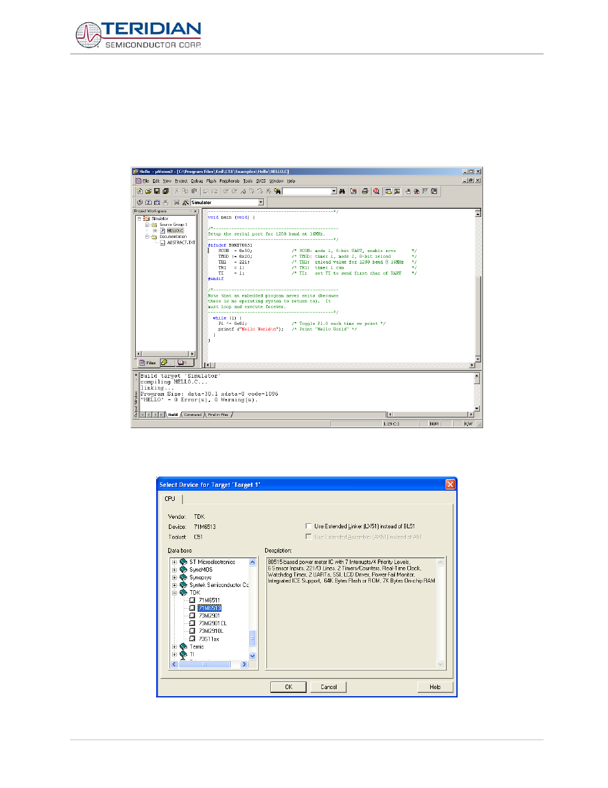Viewport: 608px width, 788px height.
Task: Select the Build output tab
Action: tap(173, 415)
